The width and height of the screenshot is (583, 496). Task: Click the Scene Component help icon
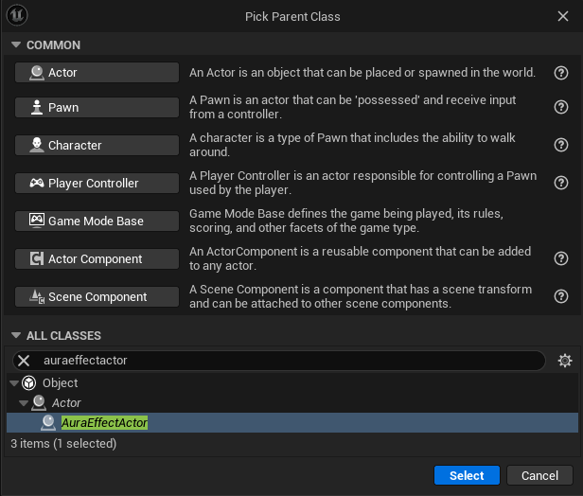point(560,296)
